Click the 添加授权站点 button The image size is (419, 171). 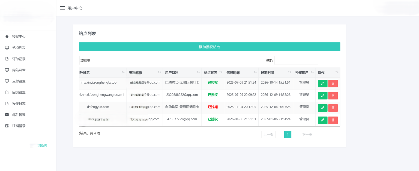point(209,47)
